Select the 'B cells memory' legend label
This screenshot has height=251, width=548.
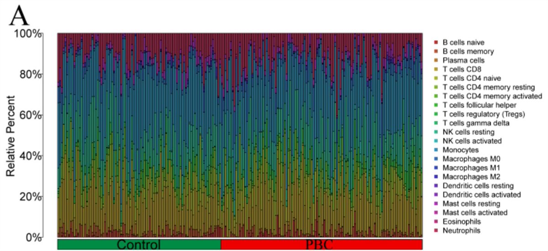point(468,51)
